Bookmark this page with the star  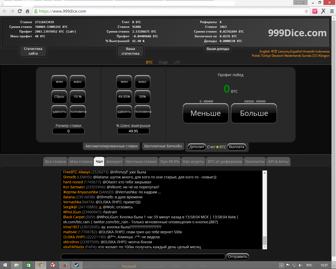click(306, 11)
